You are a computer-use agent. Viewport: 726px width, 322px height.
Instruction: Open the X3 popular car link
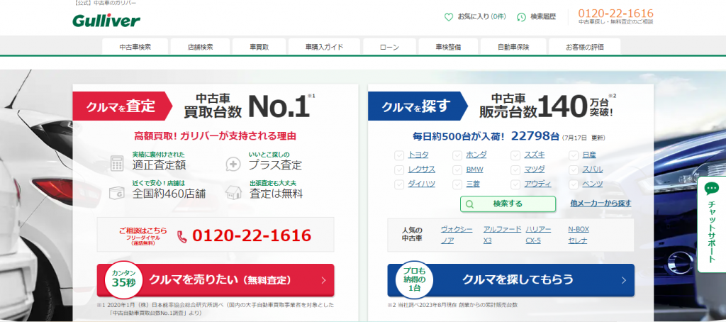pos(487,241)
